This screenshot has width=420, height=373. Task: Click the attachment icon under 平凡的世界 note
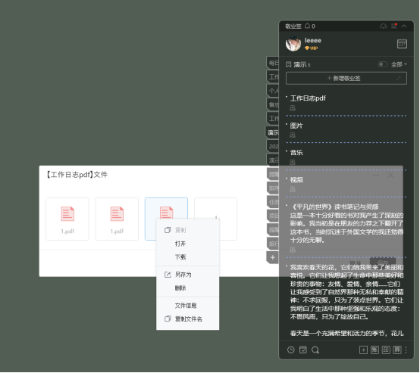point(293,250)
